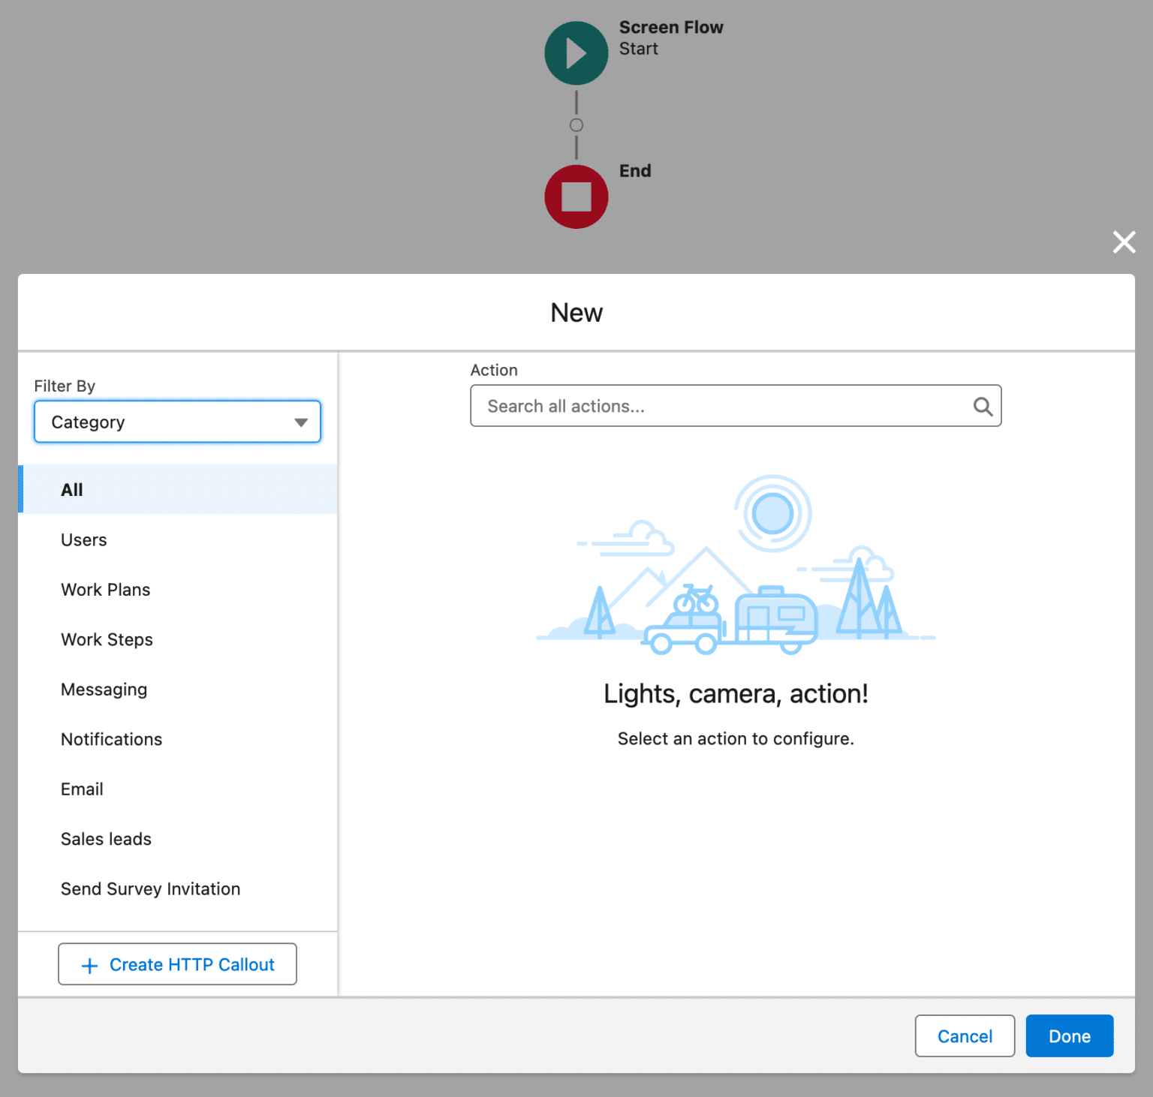Click the search magnifier icon
This screenshot has height=1097, width=1153.
(983, 406)
